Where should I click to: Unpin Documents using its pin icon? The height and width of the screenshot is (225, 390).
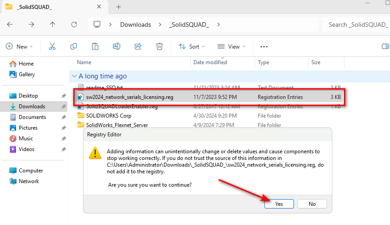(64, 117)
